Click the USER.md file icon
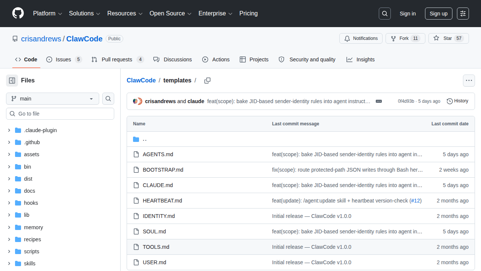 [x=136, y=262]
